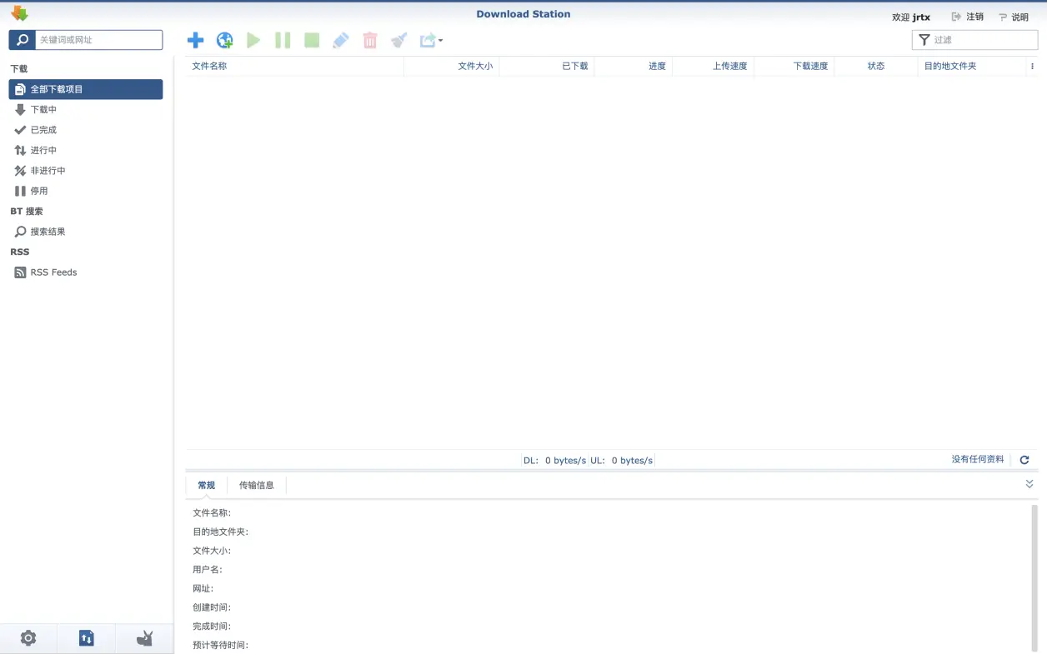
Task: Click the settings gear at bottom left
Action: coord(28,637)
